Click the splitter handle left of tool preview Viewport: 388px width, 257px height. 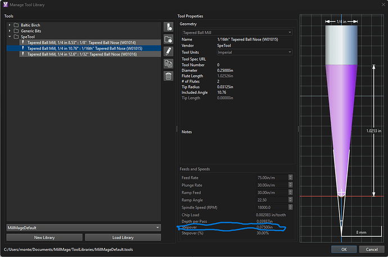(x=298, y=129)
